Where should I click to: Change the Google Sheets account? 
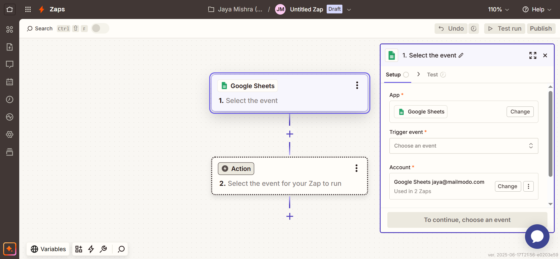click(508, 186)
